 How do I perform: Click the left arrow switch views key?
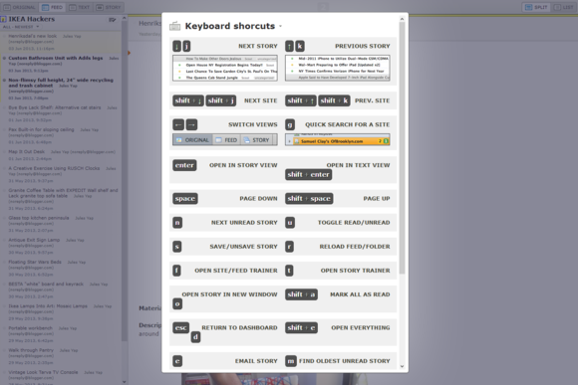[178, 124]
